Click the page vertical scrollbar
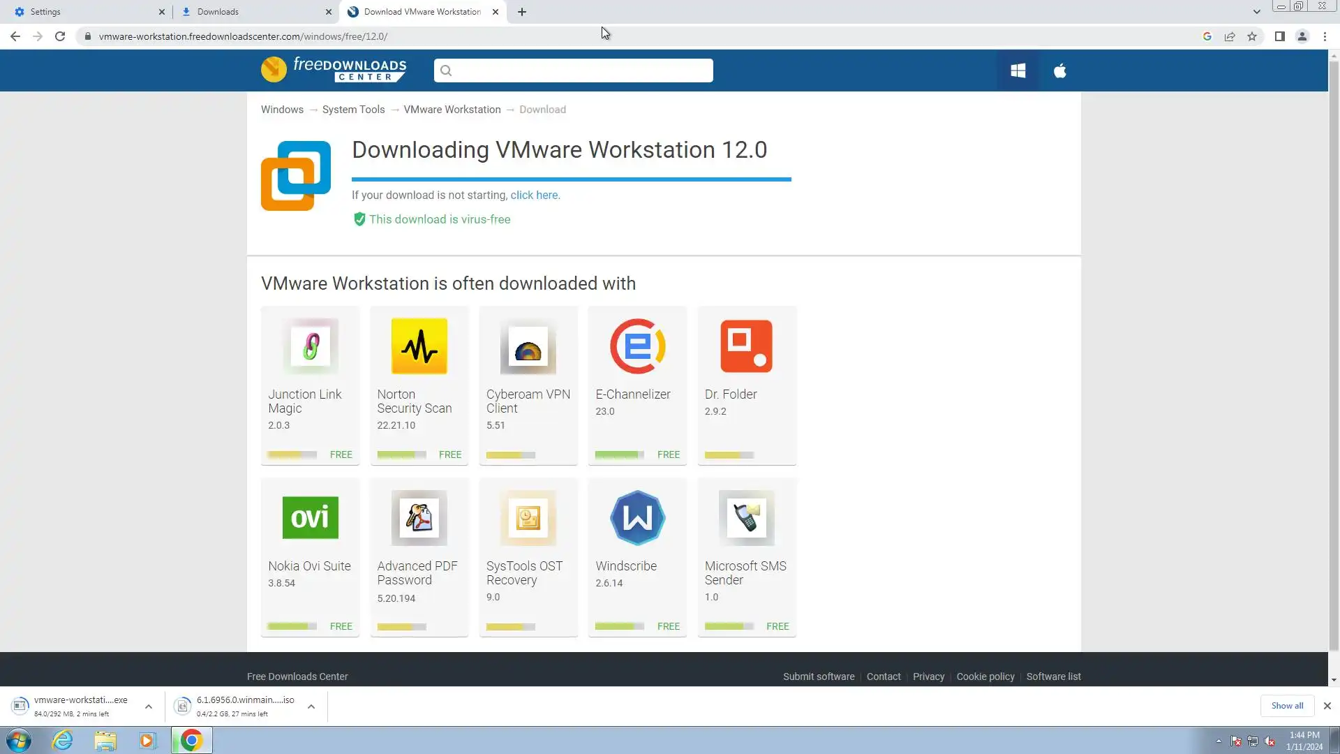This screenshot has width=1340, height=754. (1334, 349)
